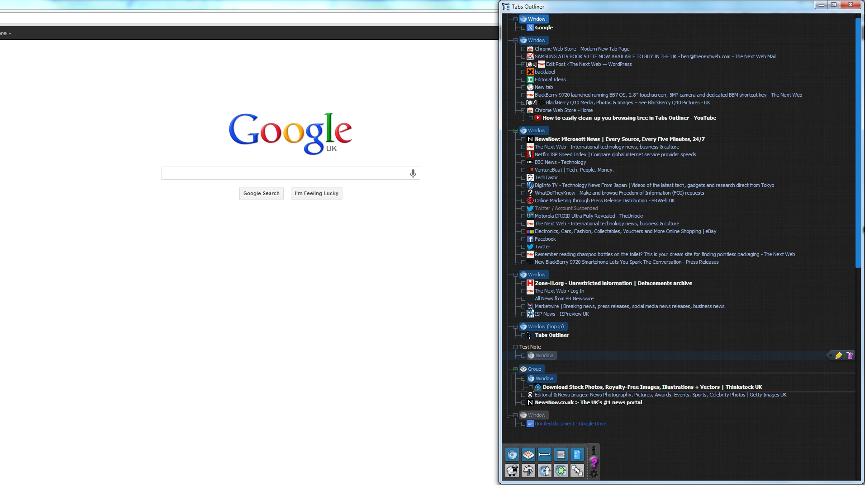Click the microphone voice search icon
This screenshot has width=865, height=485.
413,173
